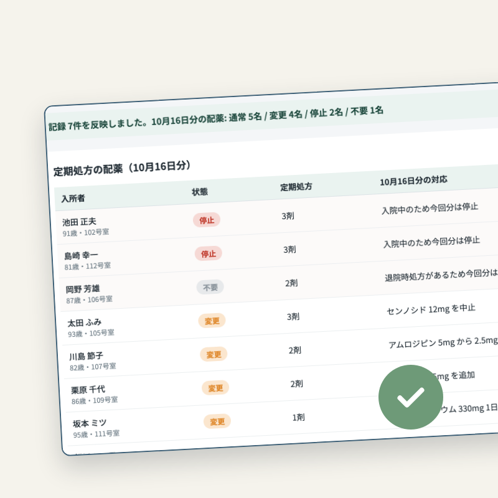Viewport: 498px width, 498px height.
Task: Click the 変更 badge for 坂本 ミツ
Action: [x=217, y=421]
